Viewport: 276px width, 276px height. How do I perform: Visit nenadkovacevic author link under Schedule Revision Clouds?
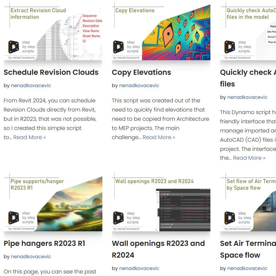pyautogui.click(x=31, y=86)
